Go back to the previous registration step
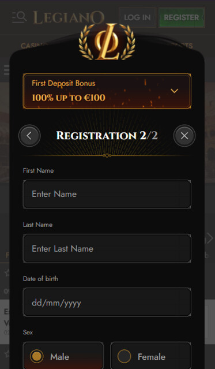The width and height of the screenshot is (215, 369). click(x=29, y=136)
